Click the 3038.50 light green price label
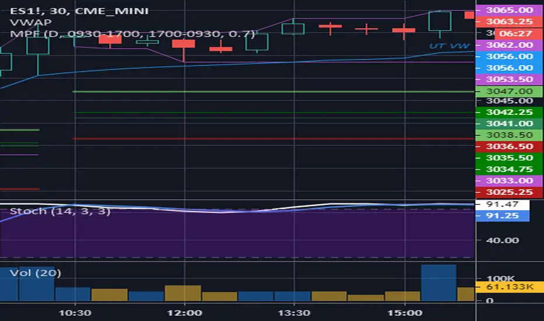Screen dimensions: 544x321 509,135
